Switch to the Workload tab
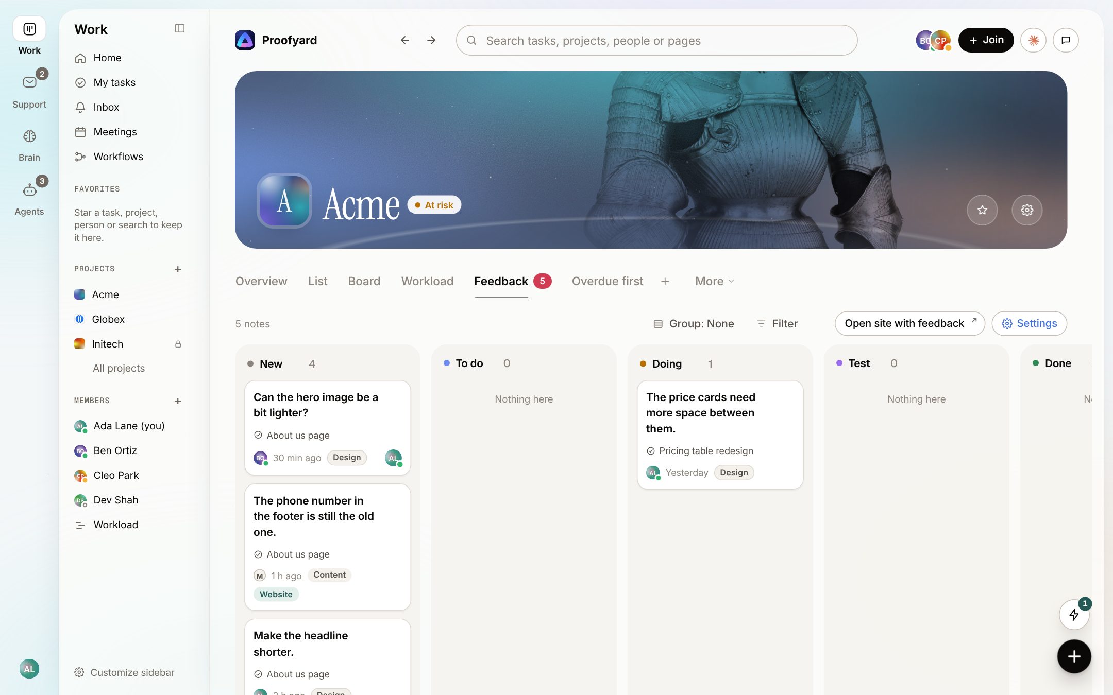Viewport: 1113px width, 695px height. (x=427, y=282)
